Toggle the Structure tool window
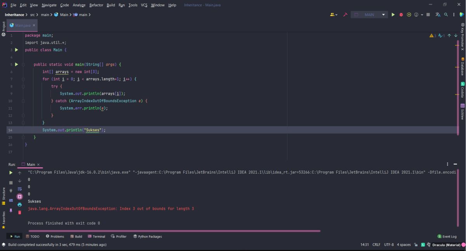466x251 pixels. 3,196
